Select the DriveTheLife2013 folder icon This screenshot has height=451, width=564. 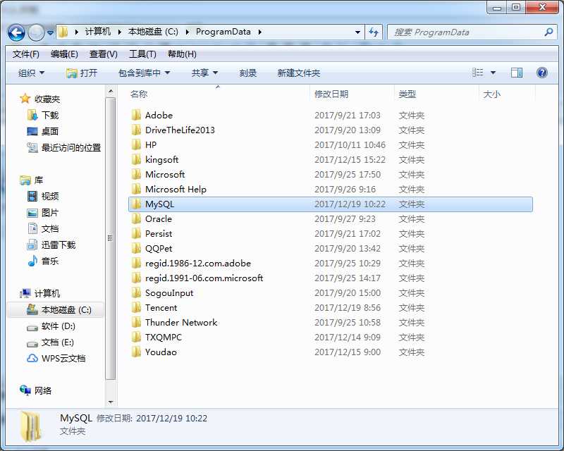136,130
